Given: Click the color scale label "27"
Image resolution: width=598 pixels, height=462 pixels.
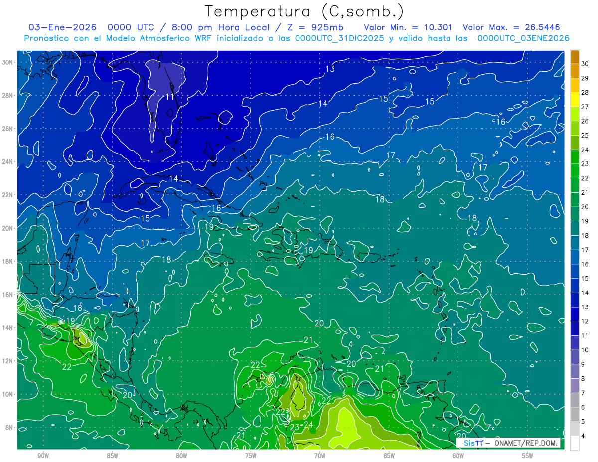Looking at the screenshot, I should [585, 107].
